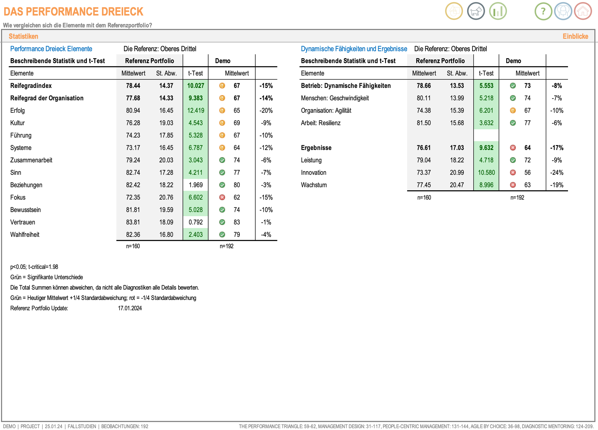Click Mittelwert 81.50 for Arbeit: Resilienz
This screenshot has width=598, height=430.
424,123
